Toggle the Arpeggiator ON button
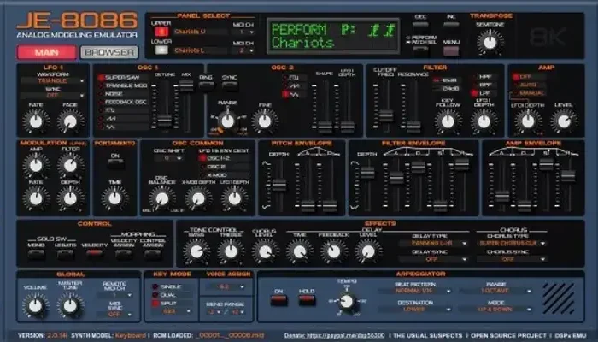The image size is (598, 342). click(278, 300)
